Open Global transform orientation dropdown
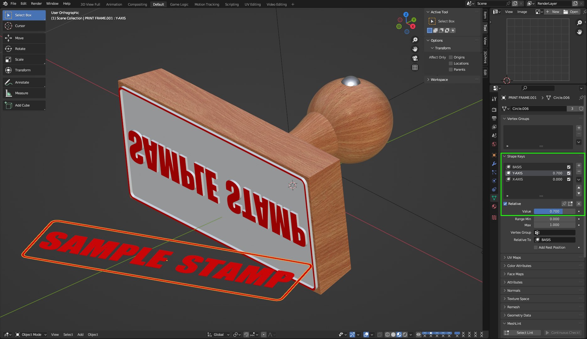This screenshot has width=587, height=339. [x=218, y=335]
